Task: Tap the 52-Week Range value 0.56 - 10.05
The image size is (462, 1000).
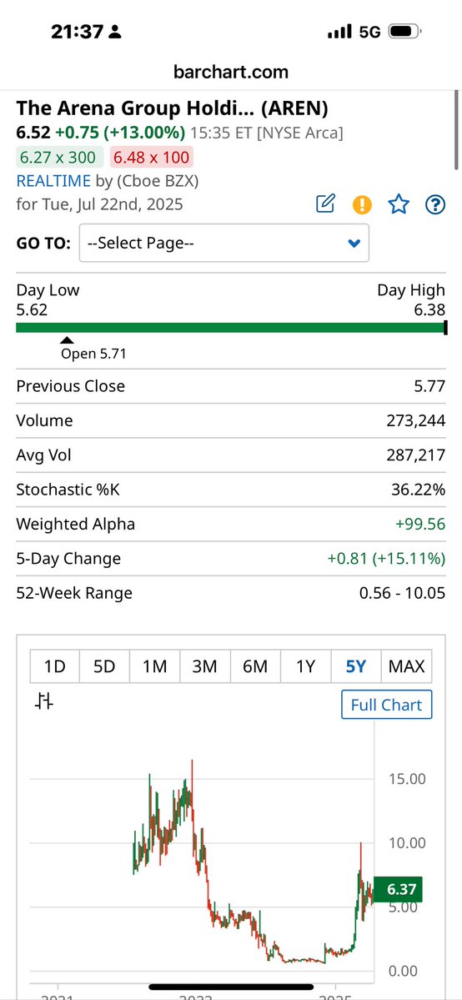Action: coord(402,593)
